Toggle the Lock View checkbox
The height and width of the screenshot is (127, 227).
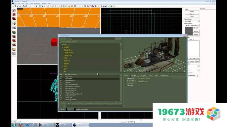tap(125, 86)
